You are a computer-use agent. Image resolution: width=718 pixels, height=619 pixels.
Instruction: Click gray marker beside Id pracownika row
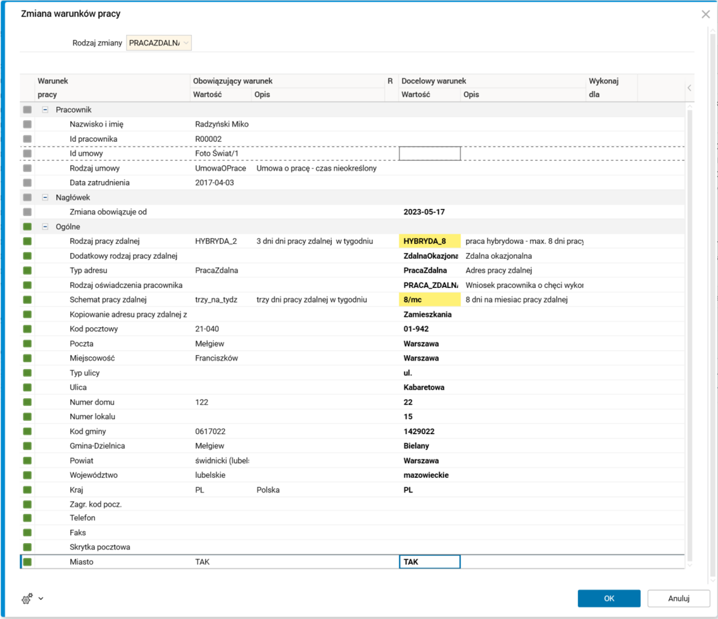[x=27, y=139]
